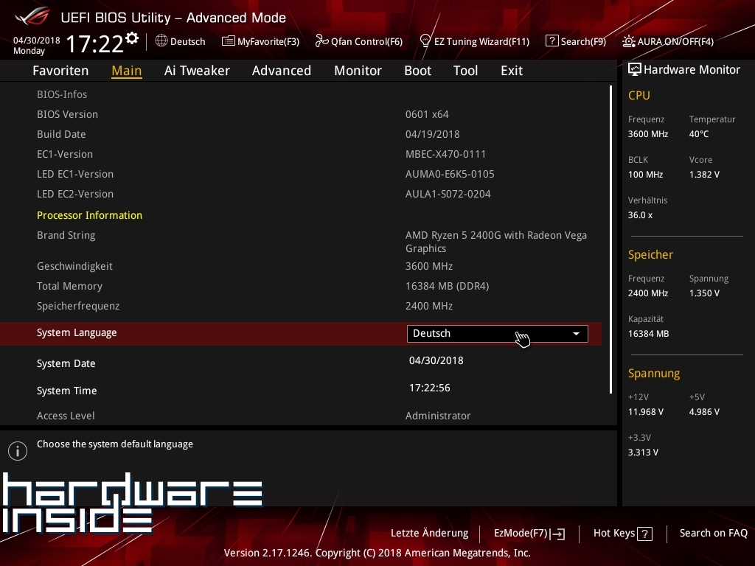Open the System Language dropdown
The width and height of the screenshot is (755, 566).
click(x=498, y=334)
